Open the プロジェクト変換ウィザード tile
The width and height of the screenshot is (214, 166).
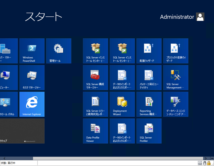tap(176, 51)
